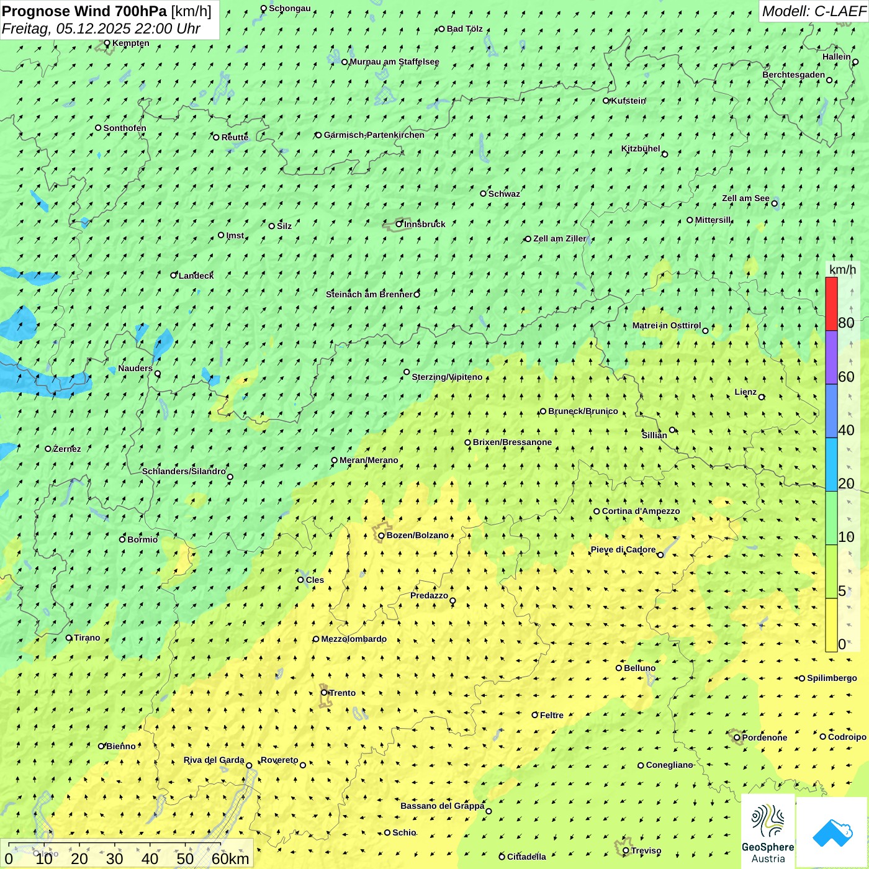Click the Zell am See marker circle

774,204
